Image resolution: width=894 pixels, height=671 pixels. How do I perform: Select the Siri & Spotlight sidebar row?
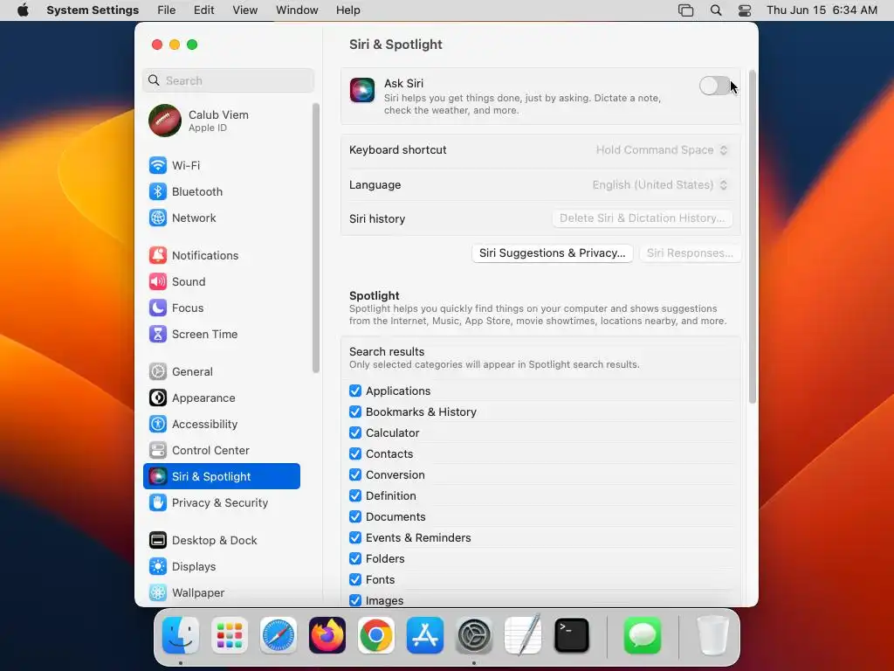point(222,476)
